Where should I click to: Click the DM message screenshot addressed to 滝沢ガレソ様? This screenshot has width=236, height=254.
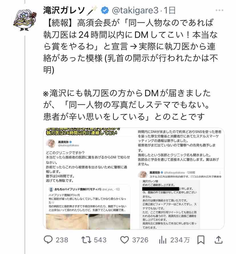[170, 204]
